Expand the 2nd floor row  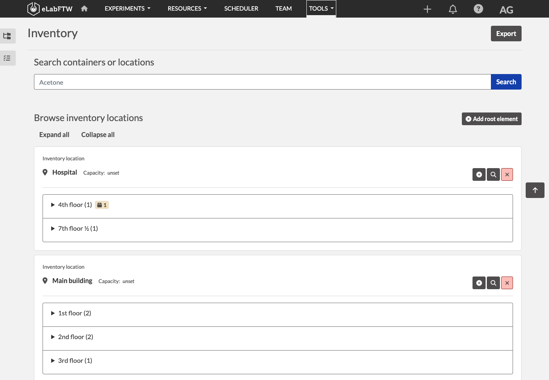coord(278,338)
